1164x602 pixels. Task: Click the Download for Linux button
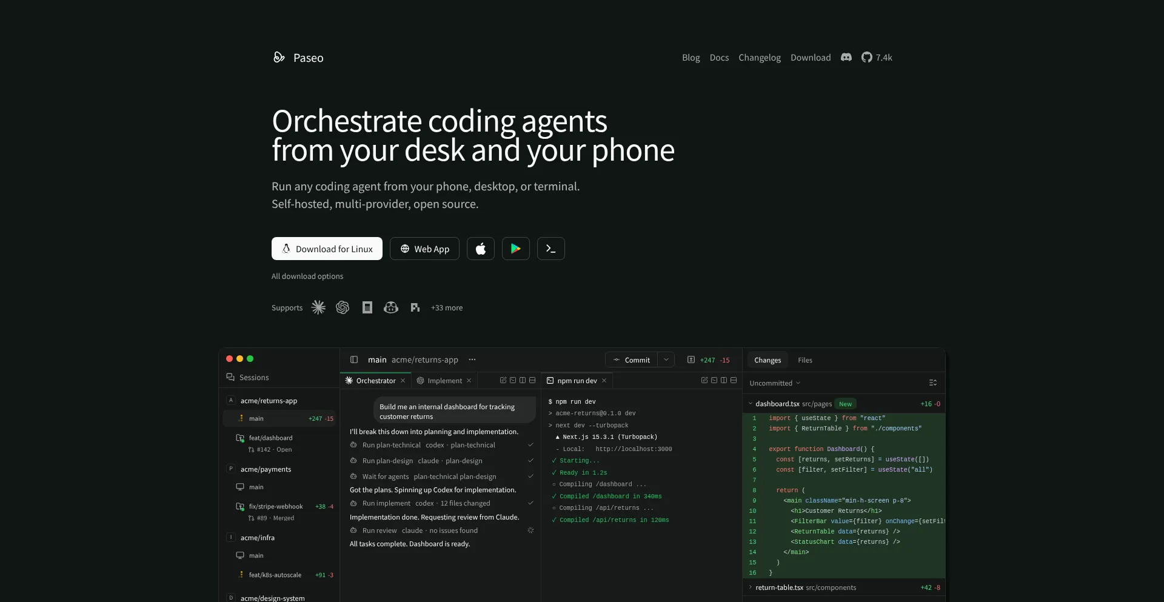pos(327,249)
